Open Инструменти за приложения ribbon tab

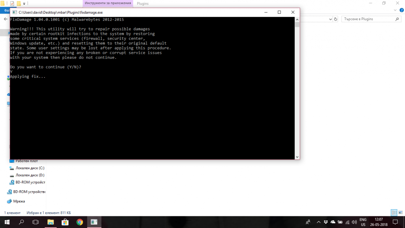tap(108, 3)
